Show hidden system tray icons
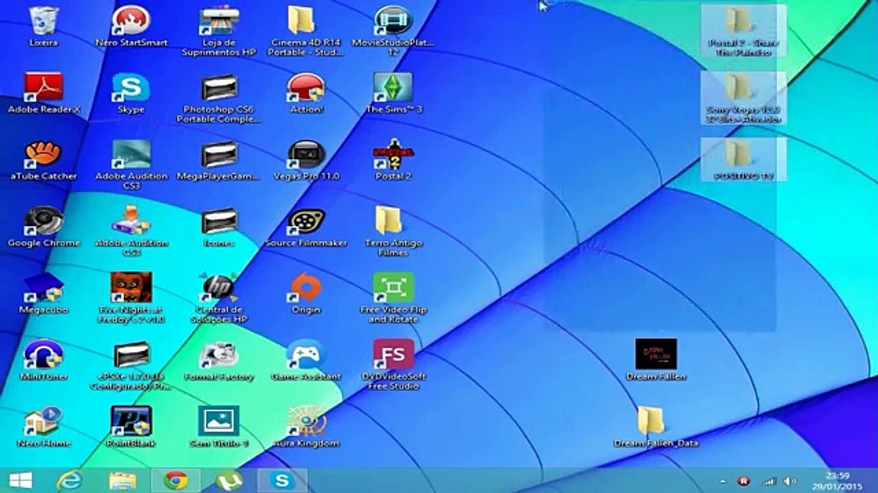The width and height of the screenshot is (878, 493). (x=722, y=481)
